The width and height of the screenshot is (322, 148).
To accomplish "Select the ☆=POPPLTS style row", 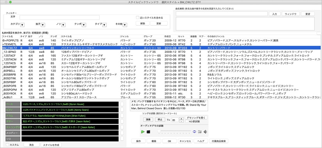I will pyautogui.click(x=161, y=40).
